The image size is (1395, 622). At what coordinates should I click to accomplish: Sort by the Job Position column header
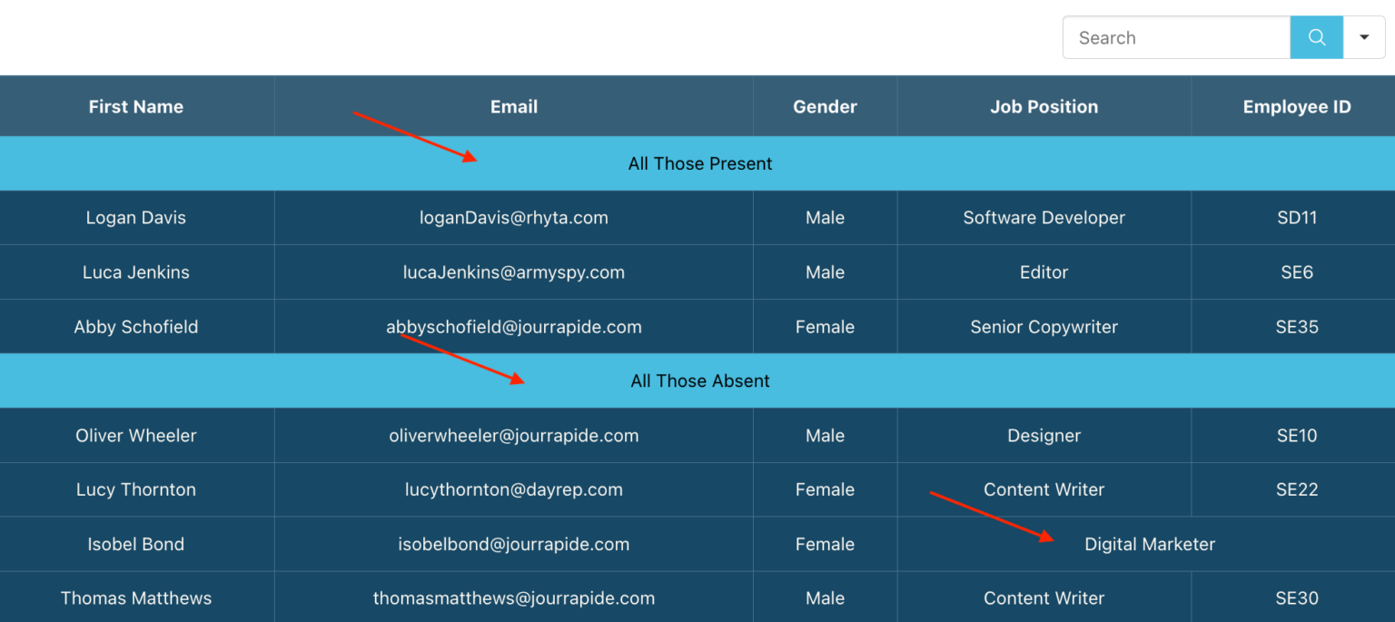1044,106
